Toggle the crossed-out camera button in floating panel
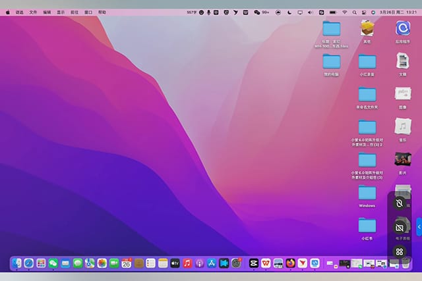 (x=399, y=228)
